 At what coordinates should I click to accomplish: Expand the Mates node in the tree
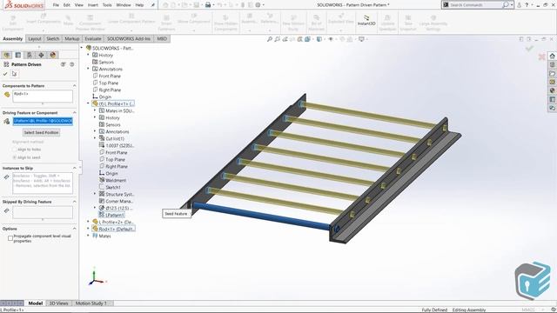(x=88, y=236)
